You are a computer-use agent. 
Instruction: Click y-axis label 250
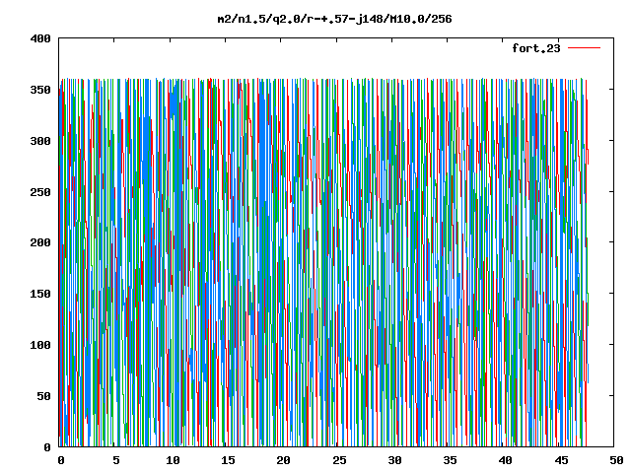[x=40, y=192]
